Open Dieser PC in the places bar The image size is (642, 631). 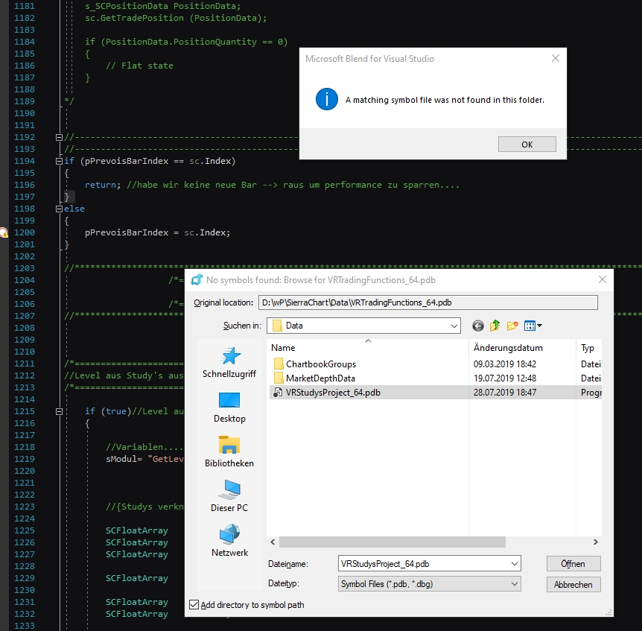tap(229, 496)
